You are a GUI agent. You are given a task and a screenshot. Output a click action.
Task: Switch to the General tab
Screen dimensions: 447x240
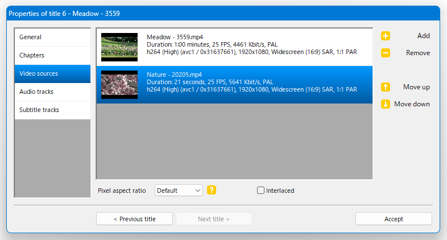52,38
